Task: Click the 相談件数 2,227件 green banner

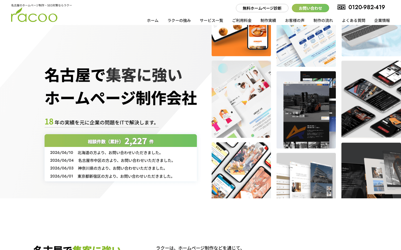Action: [121, 141]
